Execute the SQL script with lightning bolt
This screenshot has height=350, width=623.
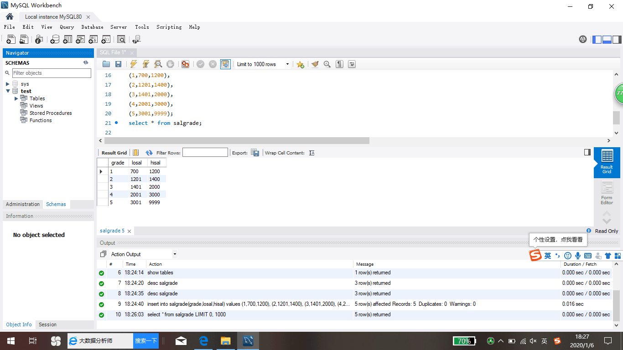coord(134,64)
